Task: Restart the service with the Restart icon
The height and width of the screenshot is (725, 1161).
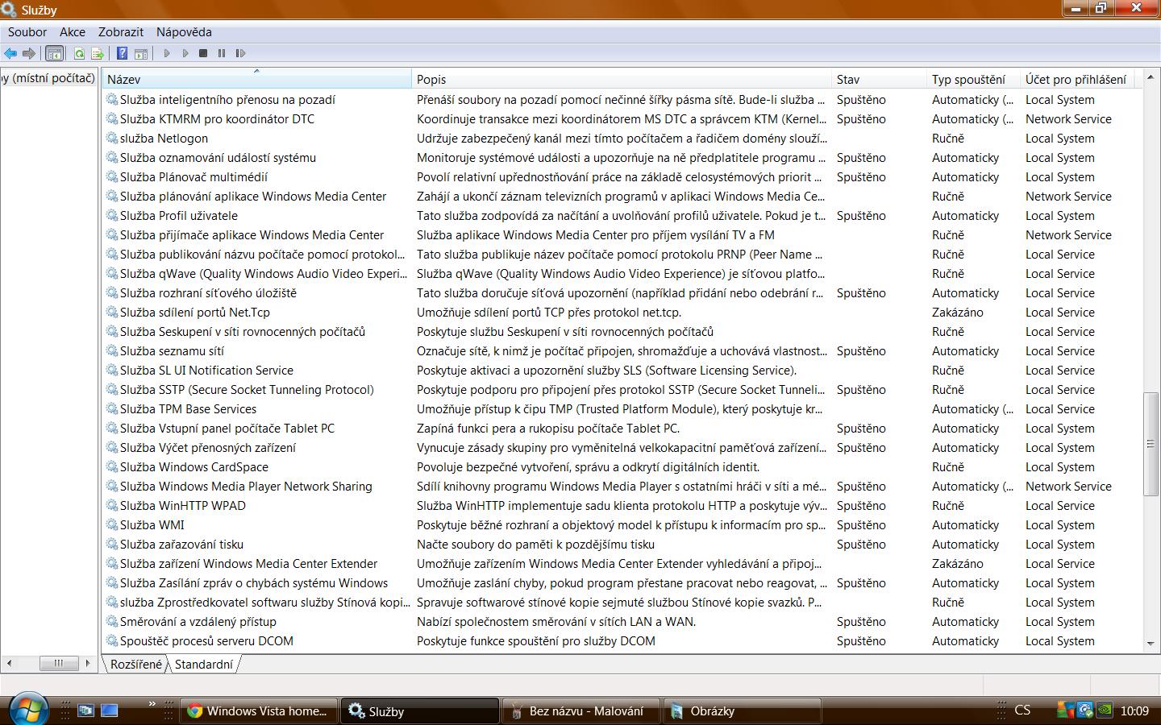Action: (x=240, y=53)
